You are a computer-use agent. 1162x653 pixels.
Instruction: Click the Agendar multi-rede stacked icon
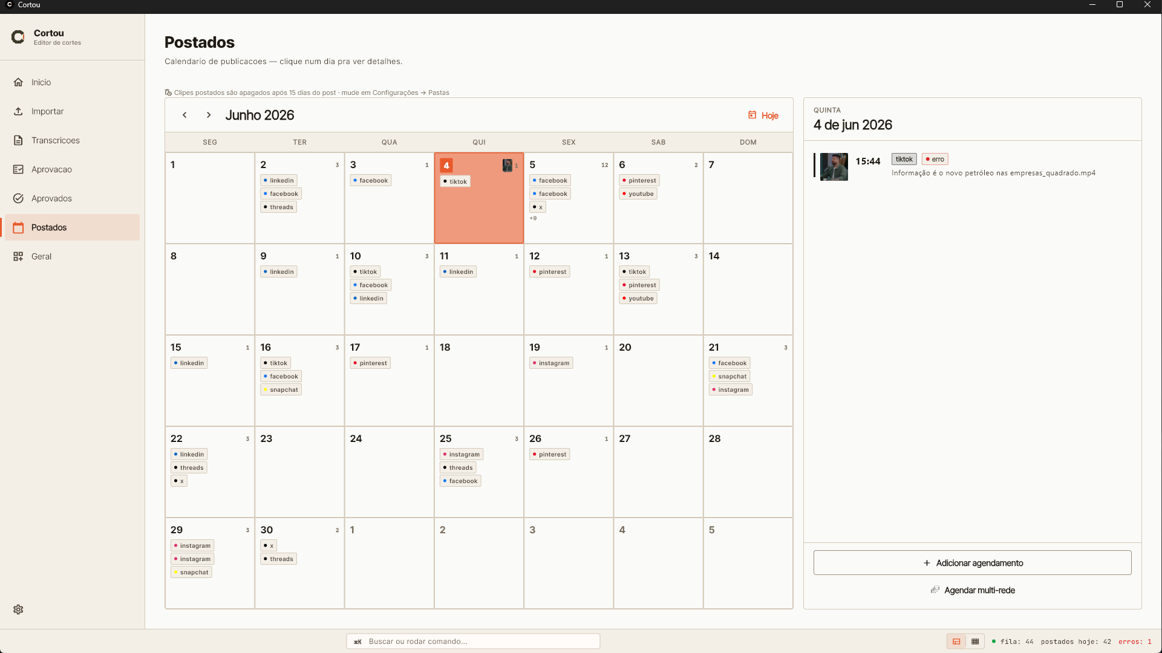(x=935, y=590)
